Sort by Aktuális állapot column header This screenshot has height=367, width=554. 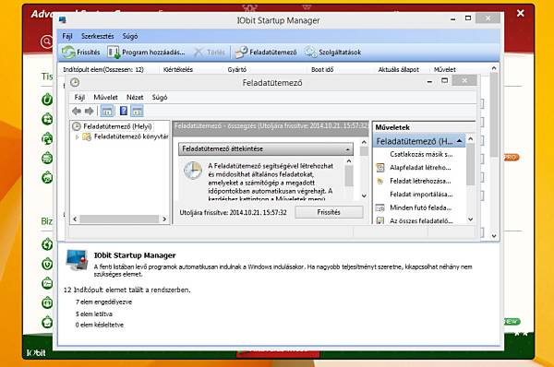pos(399,69)
